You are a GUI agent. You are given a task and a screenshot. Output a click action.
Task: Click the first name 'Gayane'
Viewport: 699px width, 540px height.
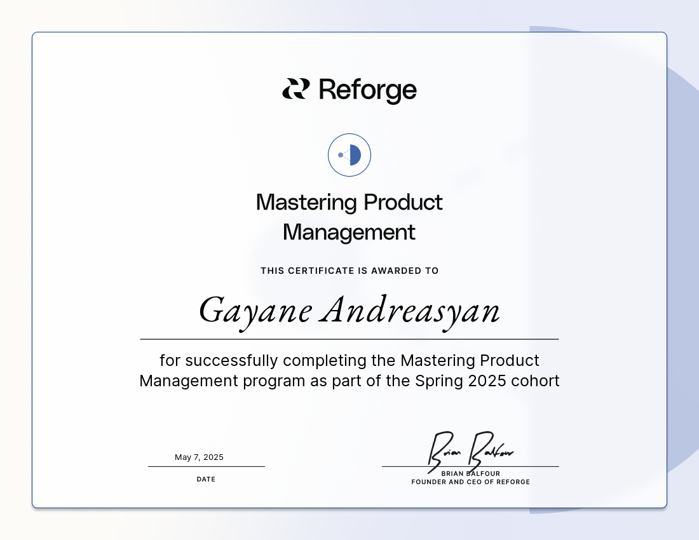click(255, 311)
